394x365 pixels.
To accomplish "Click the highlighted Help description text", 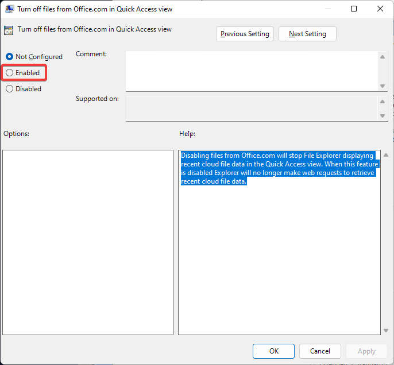I will 279,168.
